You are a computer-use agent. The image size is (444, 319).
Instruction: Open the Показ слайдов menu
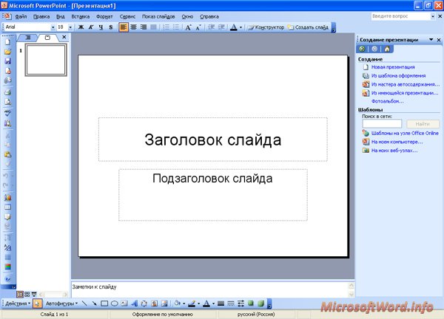pos(158,16)
